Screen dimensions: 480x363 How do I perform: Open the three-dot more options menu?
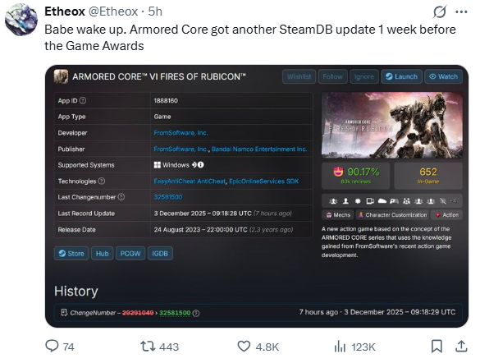click(x=461, y=12)
